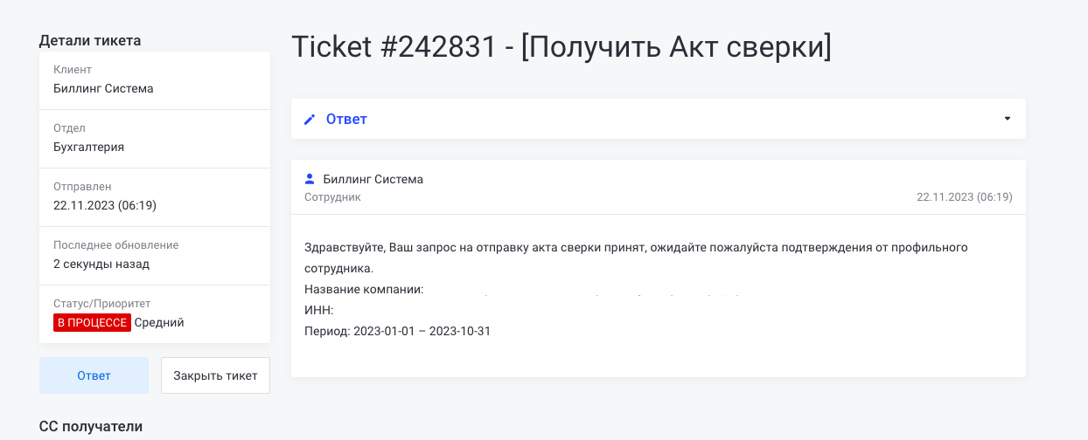The width and height of the screenshot is (1088, 440).
Task: Click the Название компании line in message
Action: tap(364, 289)
